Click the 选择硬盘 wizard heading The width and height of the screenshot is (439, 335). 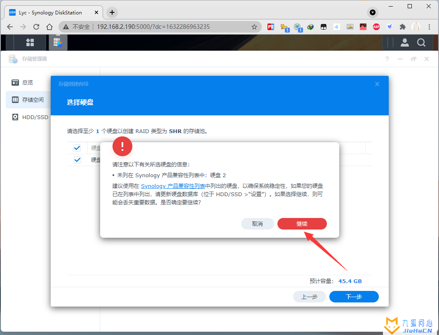(80, 102)
